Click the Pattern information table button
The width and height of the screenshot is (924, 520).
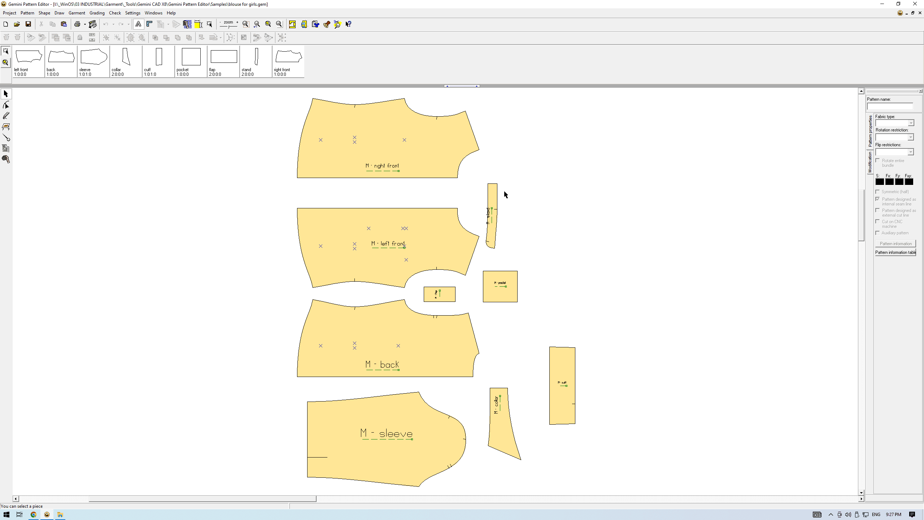pos(895,252)
